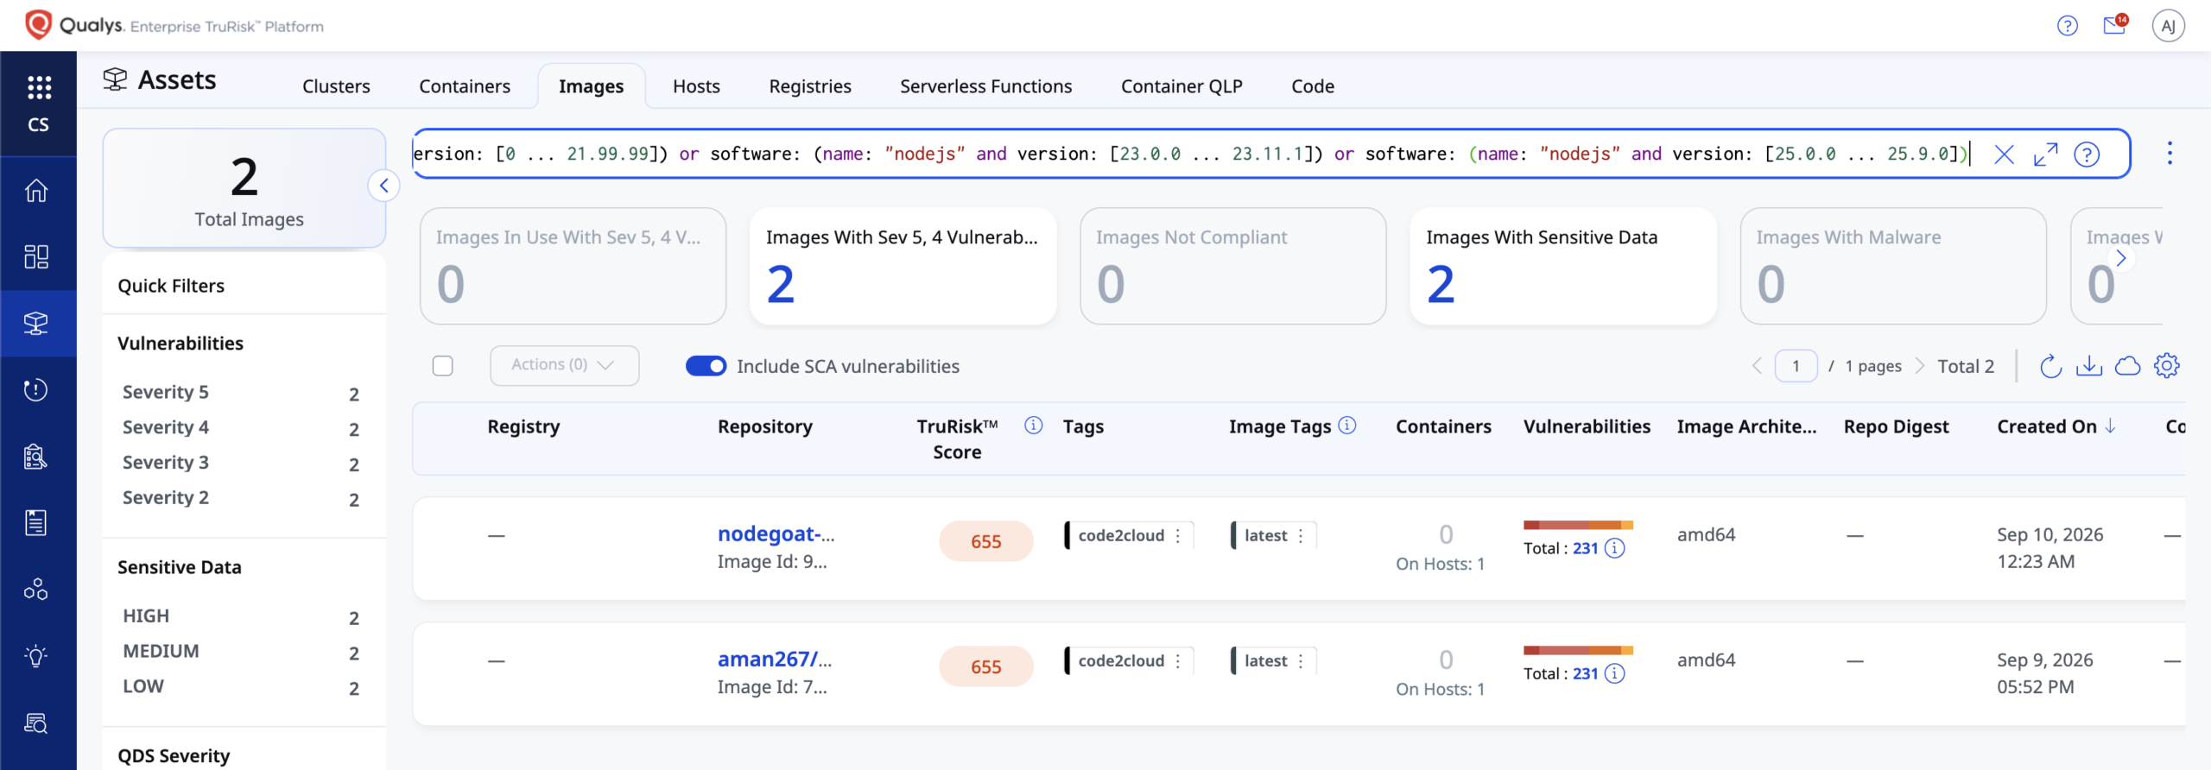Open the latest image tag menu for aman267
The width and height of the screenshot is (2211, 770).
click(1301, 661)
